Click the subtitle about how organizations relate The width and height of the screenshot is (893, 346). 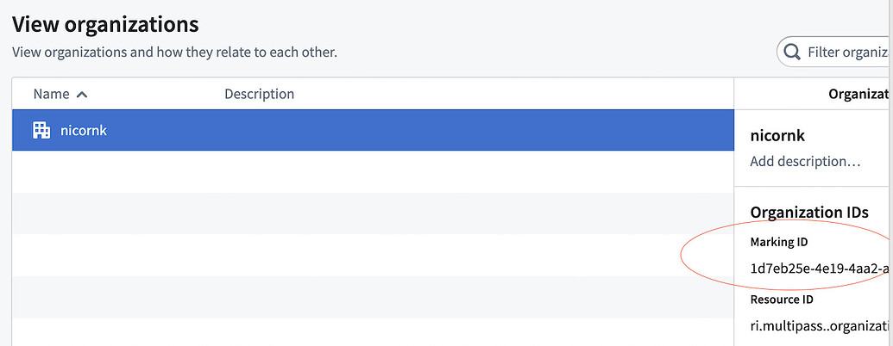coord(175,53)
